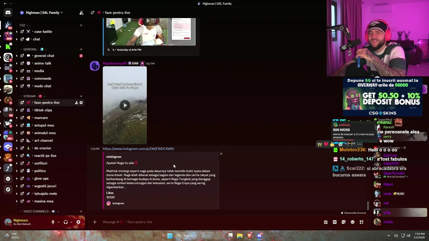Add channel to VOICE CHANNELS category
429x241 pixels.
[81, 211]
